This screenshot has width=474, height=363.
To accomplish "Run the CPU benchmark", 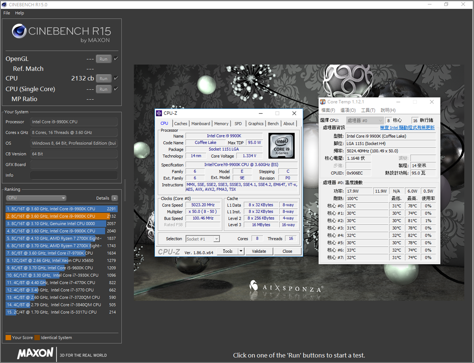I will 103,78.
